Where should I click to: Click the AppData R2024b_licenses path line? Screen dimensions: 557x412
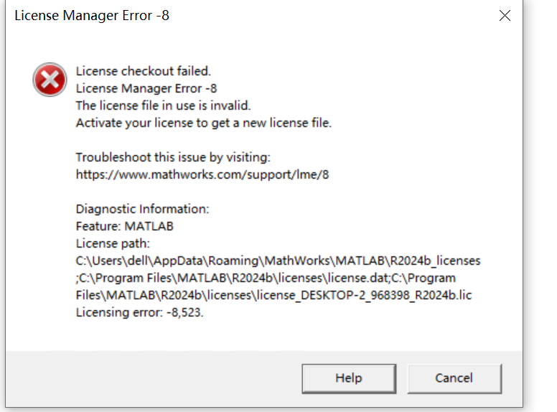[278, 261]
